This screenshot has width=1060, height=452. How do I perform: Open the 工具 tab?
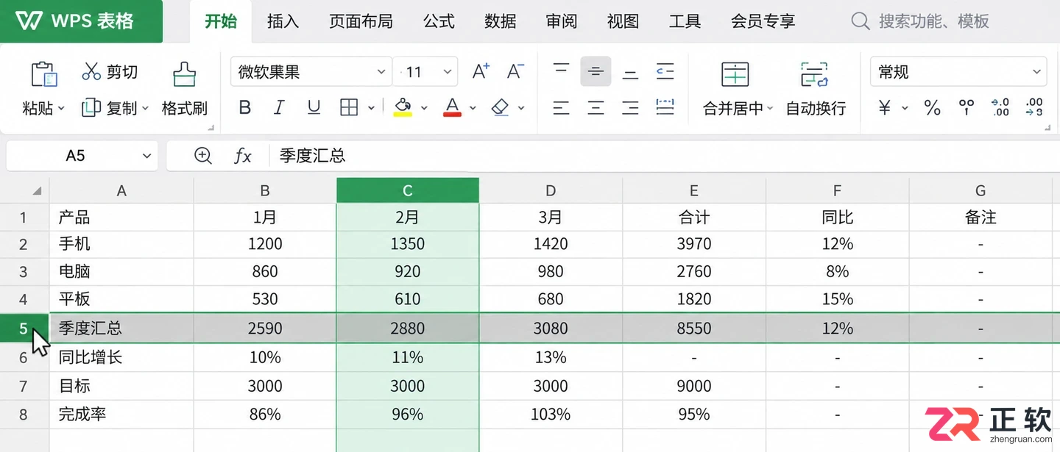tap(685, 21)
